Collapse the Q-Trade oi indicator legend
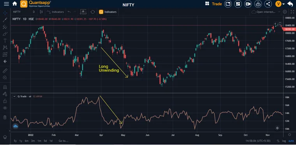Image resolution: width=296 pixels, height=147 pixels. point(14,96)
